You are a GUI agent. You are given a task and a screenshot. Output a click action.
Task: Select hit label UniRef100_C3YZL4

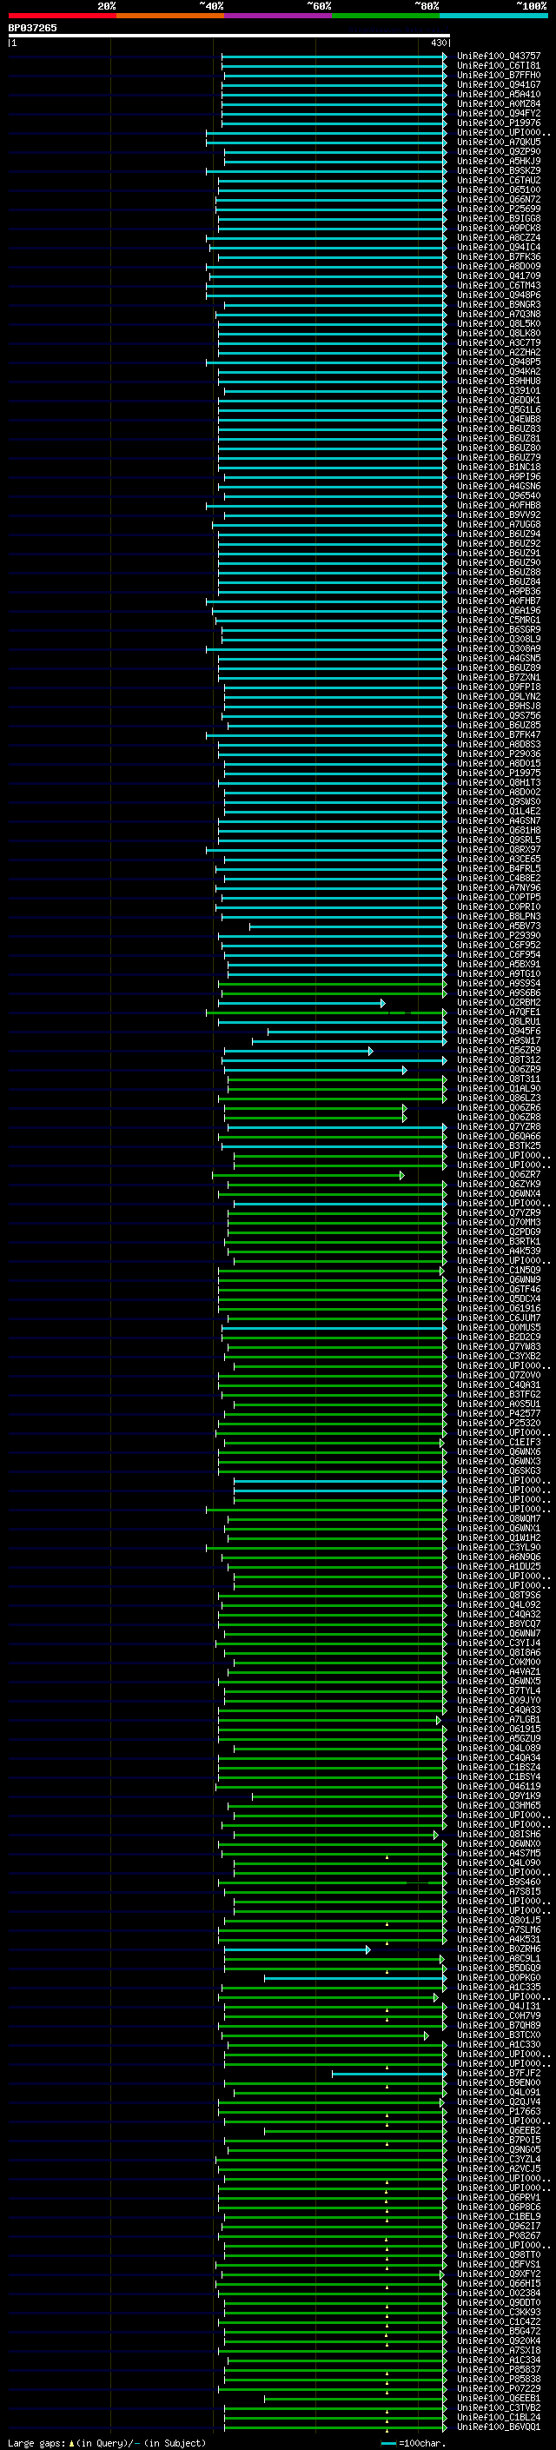498,2159
